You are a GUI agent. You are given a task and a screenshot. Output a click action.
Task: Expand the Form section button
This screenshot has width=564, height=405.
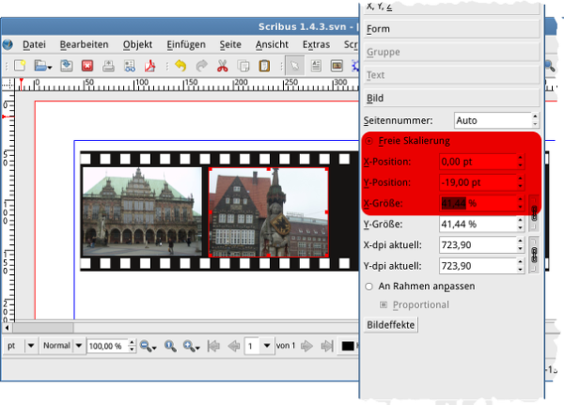point(451,29)
